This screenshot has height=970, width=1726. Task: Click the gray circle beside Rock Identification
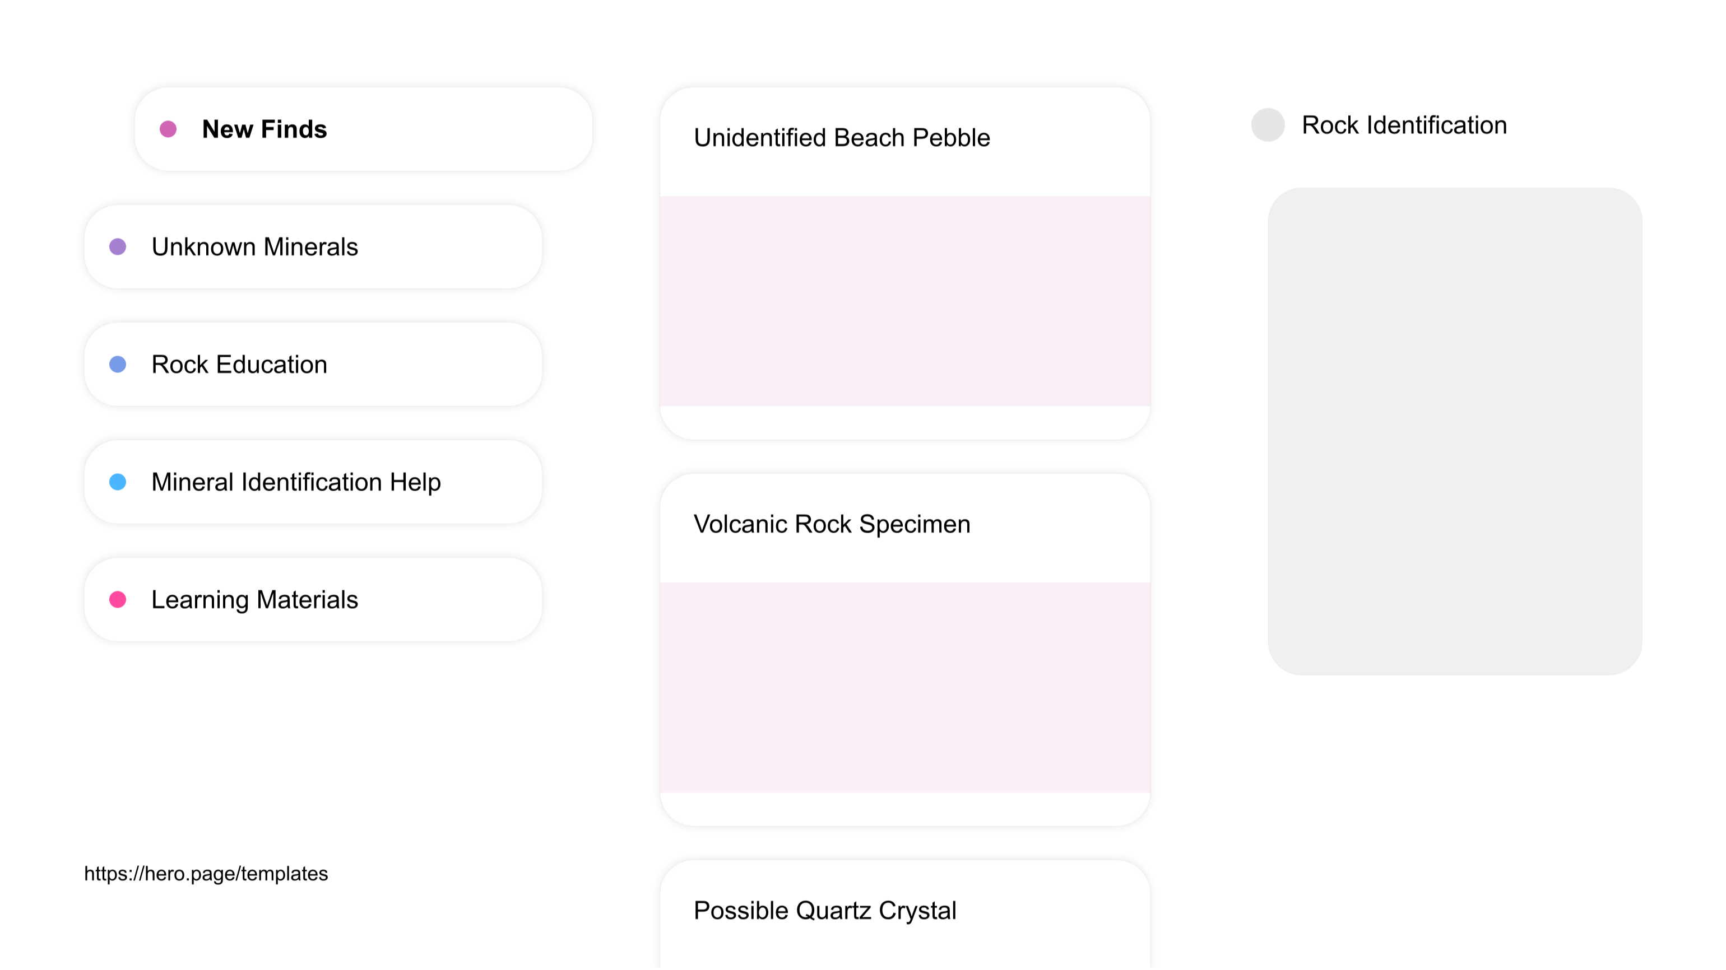pos(1268,124)
